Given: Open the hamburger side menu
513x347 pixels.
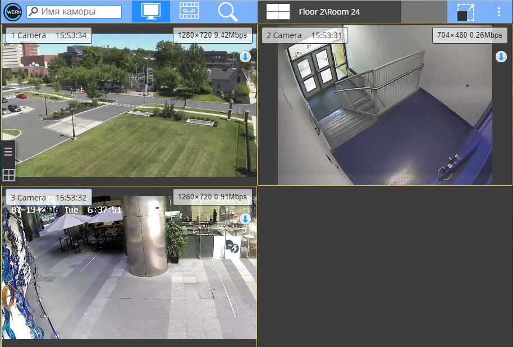Looking at the screenshot, I should pyautogui.click(x=8, y=152).
